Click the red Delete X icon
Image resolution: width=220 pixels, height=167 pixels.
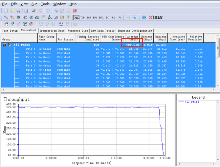point(75,11)
